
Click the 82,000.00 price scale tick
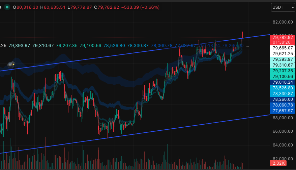coord(283,22)
